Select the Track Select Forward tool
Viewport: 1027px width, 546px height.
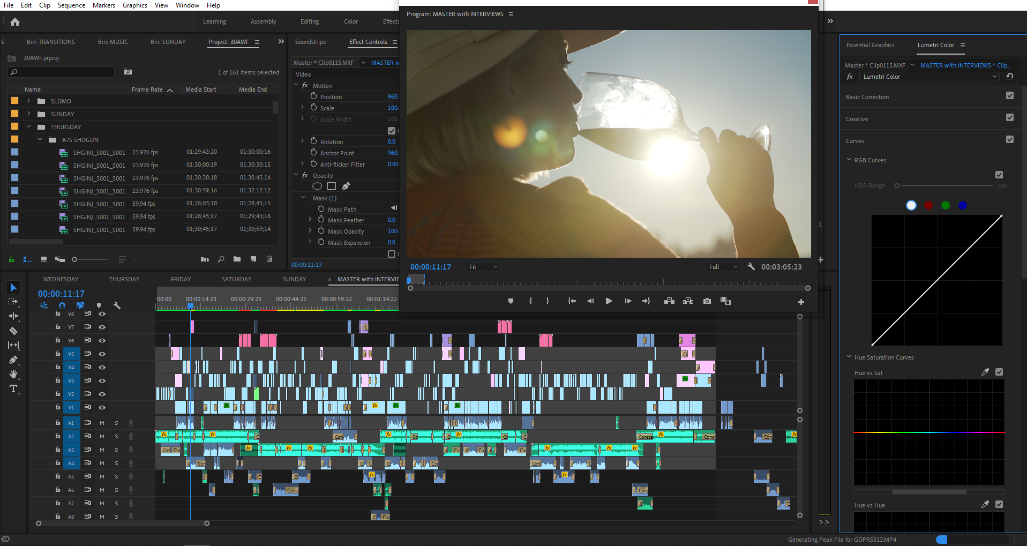(x=13, y=302)
